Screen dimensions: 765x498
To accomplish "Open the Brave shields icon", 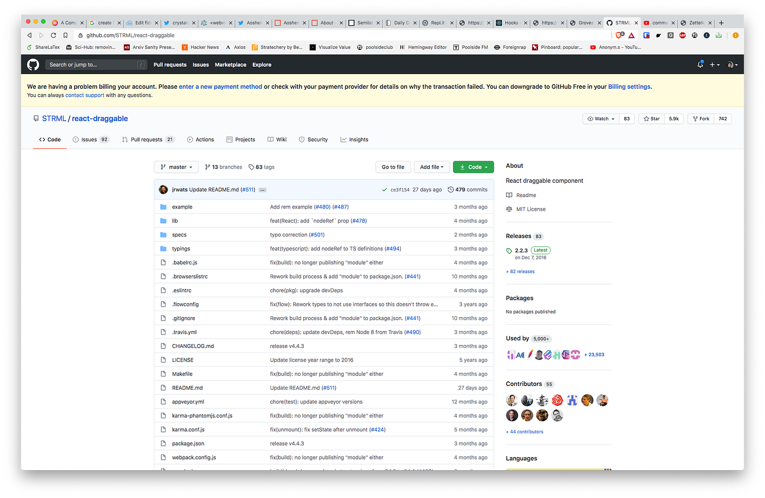I will [619, 35].
